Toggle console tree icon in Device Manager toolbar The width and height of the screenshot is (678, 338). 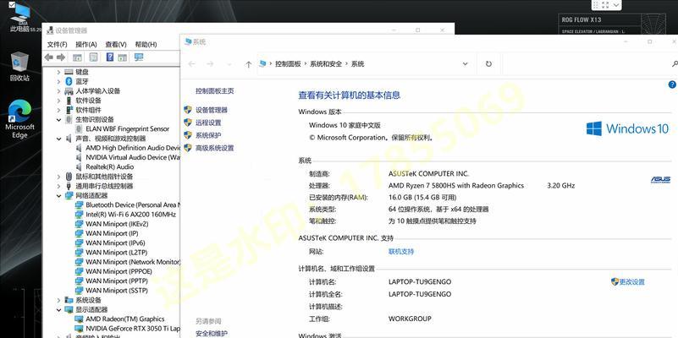tap(77, 57)
